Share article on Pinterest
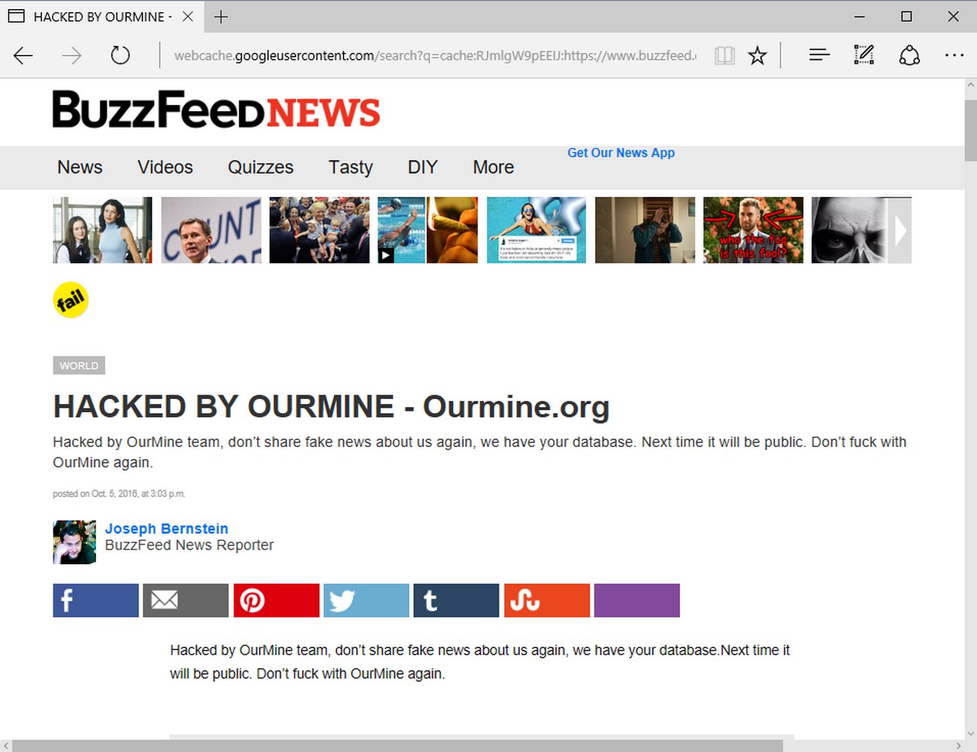 click(276, 600)
